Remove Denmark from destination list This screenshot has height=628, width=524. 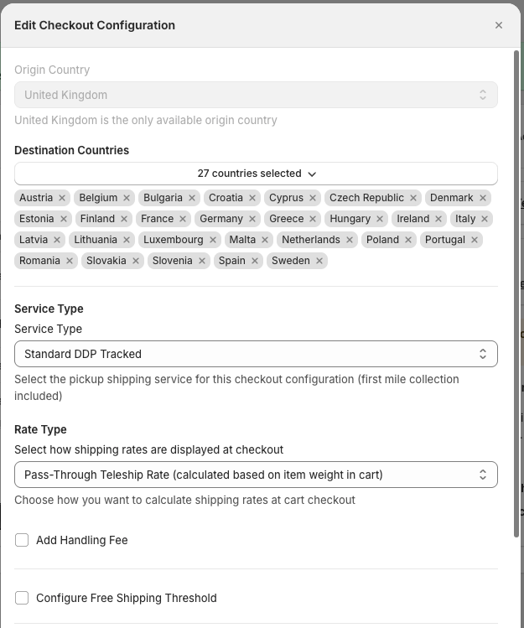click(483, 198)
